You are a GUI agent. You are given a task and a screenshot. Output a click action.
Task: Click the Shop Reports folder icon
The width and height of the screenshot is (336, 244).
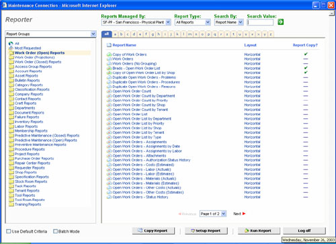coord(11,172)
